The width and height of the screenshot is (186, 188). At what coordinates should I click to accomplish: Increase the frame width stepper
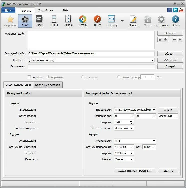[x=131, y=115]
